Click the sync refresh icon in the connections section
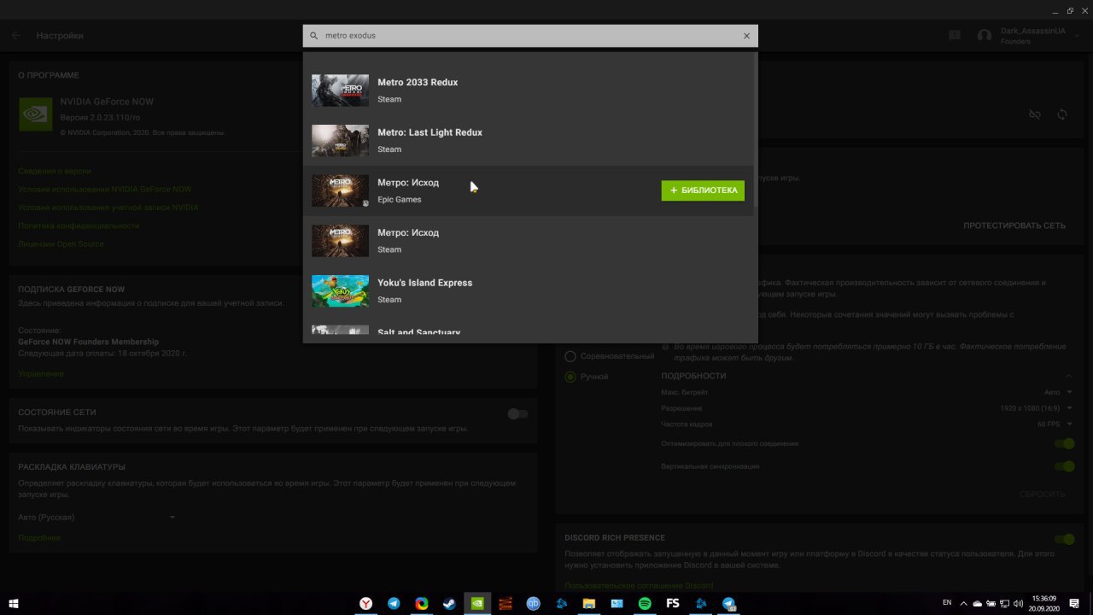The width and height of the screenshot is (1093, 615). coord(1061,114)
